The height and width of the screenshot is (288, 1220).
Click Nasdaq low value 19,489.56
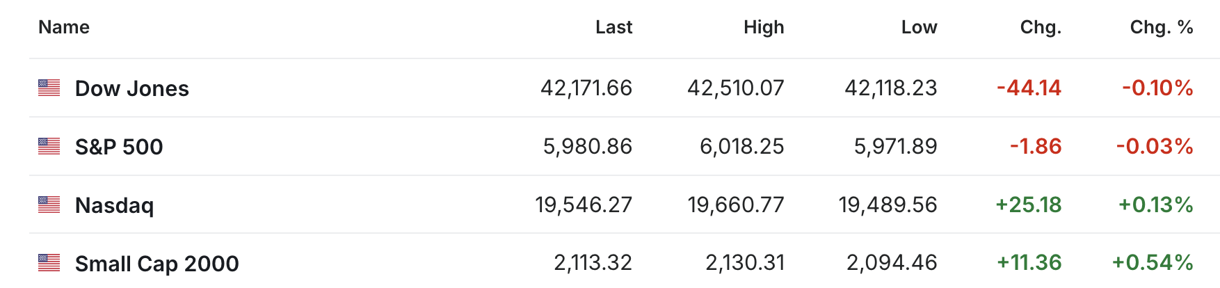pos(888,205)
